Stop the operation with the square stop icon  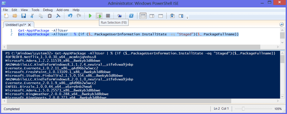point(108,16)
